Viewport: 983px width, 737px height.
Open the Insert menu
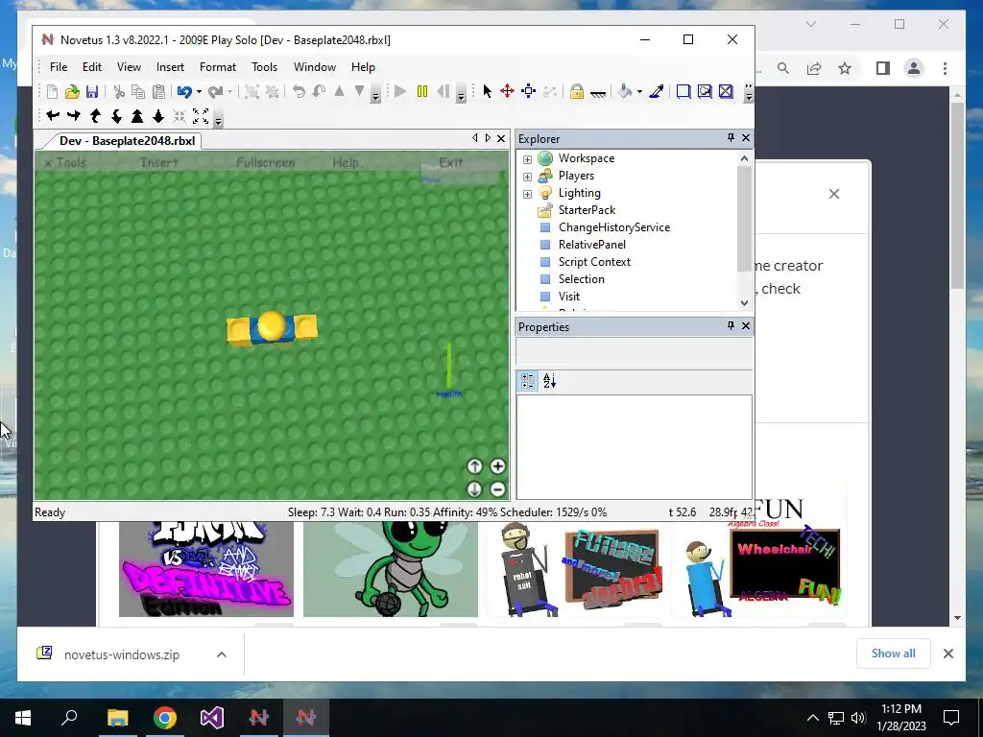click(x=170, y=67)
